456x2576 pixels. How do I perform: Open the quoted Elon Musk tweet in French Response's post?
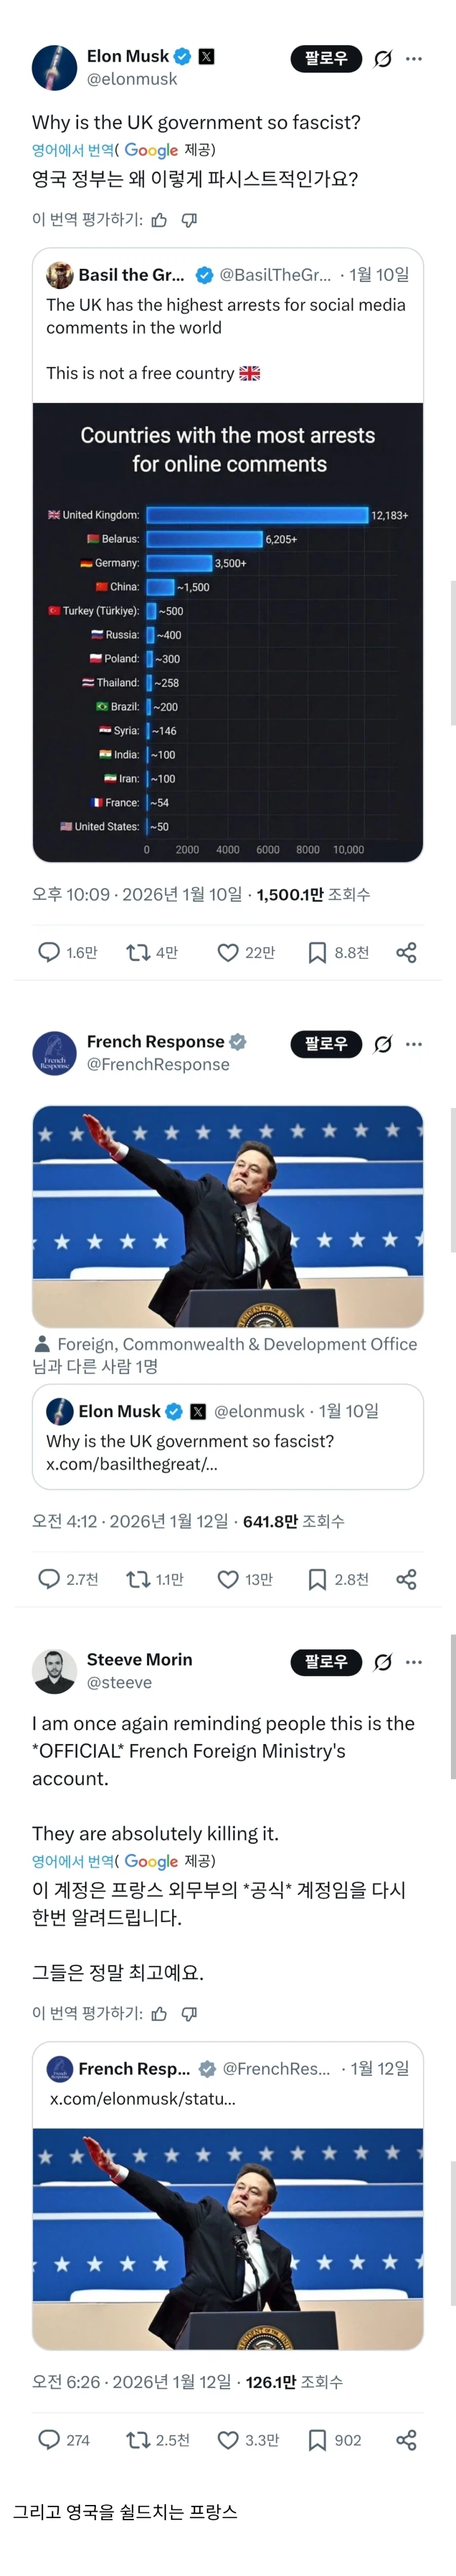coord(227,1436)
